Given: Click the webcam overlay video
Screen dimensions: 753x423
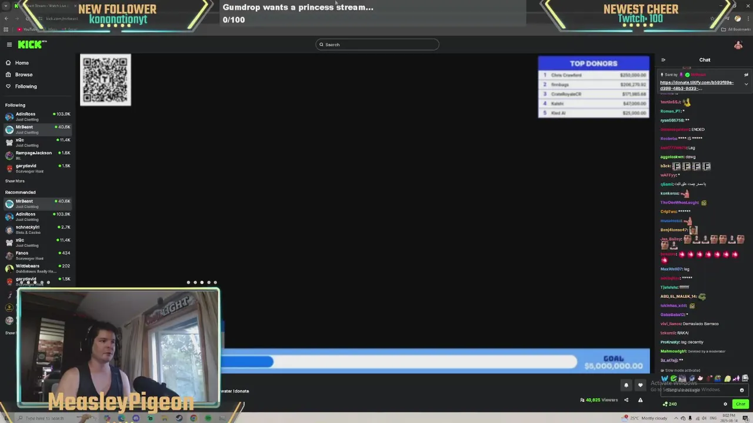Looking at the screenshot, I should pos(119,347).
